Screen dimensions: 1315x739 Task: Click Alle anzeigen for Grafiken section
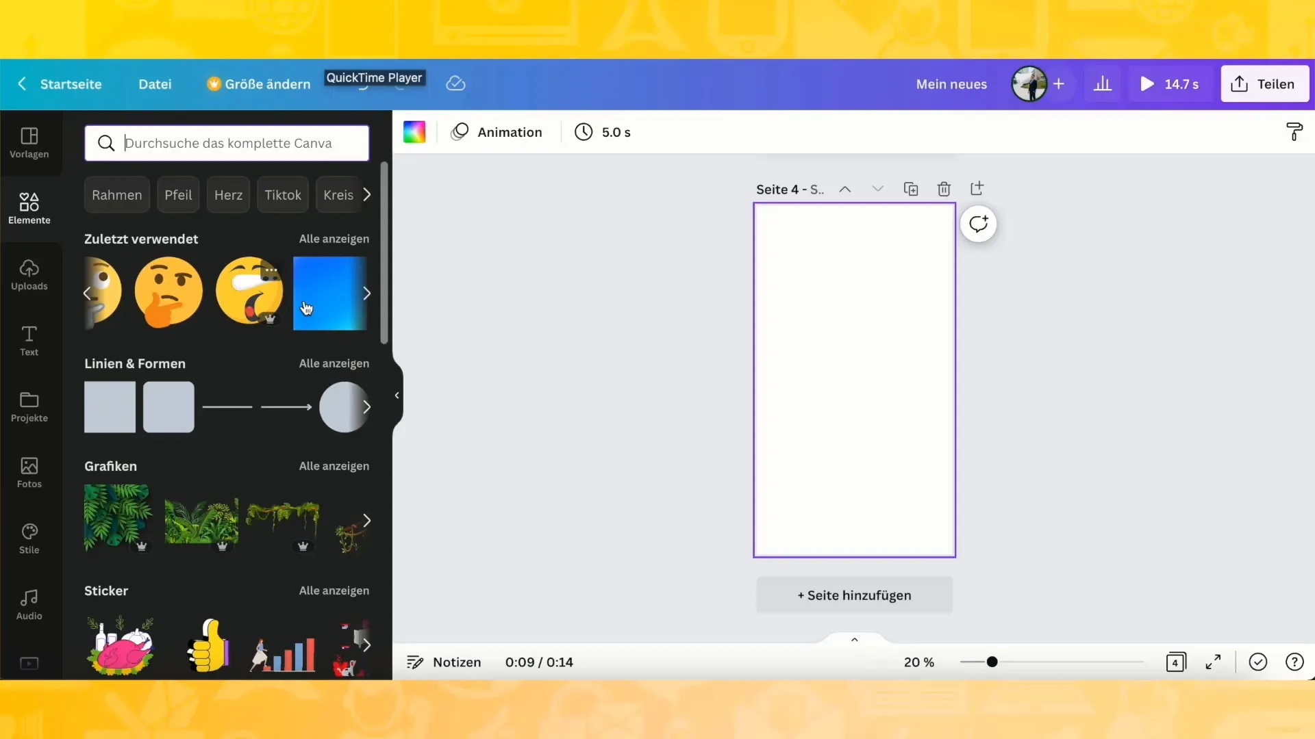[334, 465]
